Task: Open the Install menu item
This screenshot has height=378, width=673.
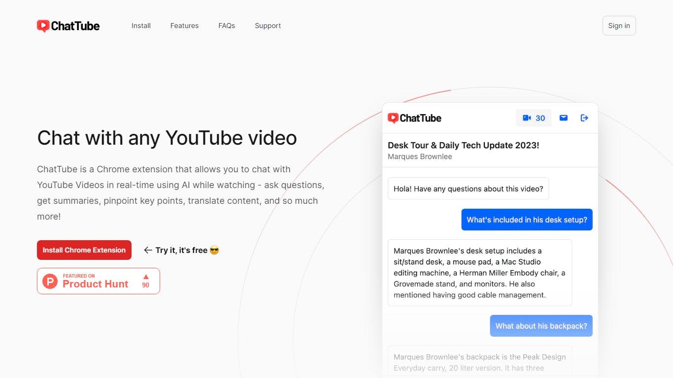Action: [x=141, y=26]
